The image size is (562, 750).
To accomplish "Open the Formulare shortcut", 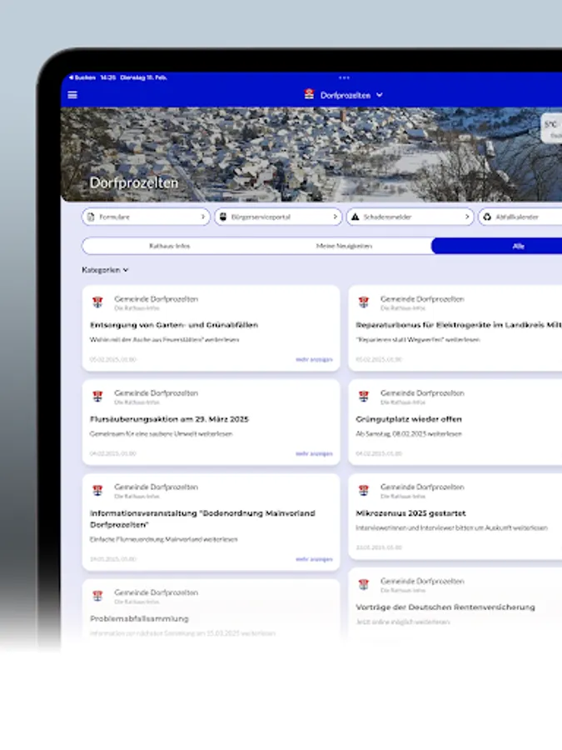I will pyautogui.click(x=146, y=217).
